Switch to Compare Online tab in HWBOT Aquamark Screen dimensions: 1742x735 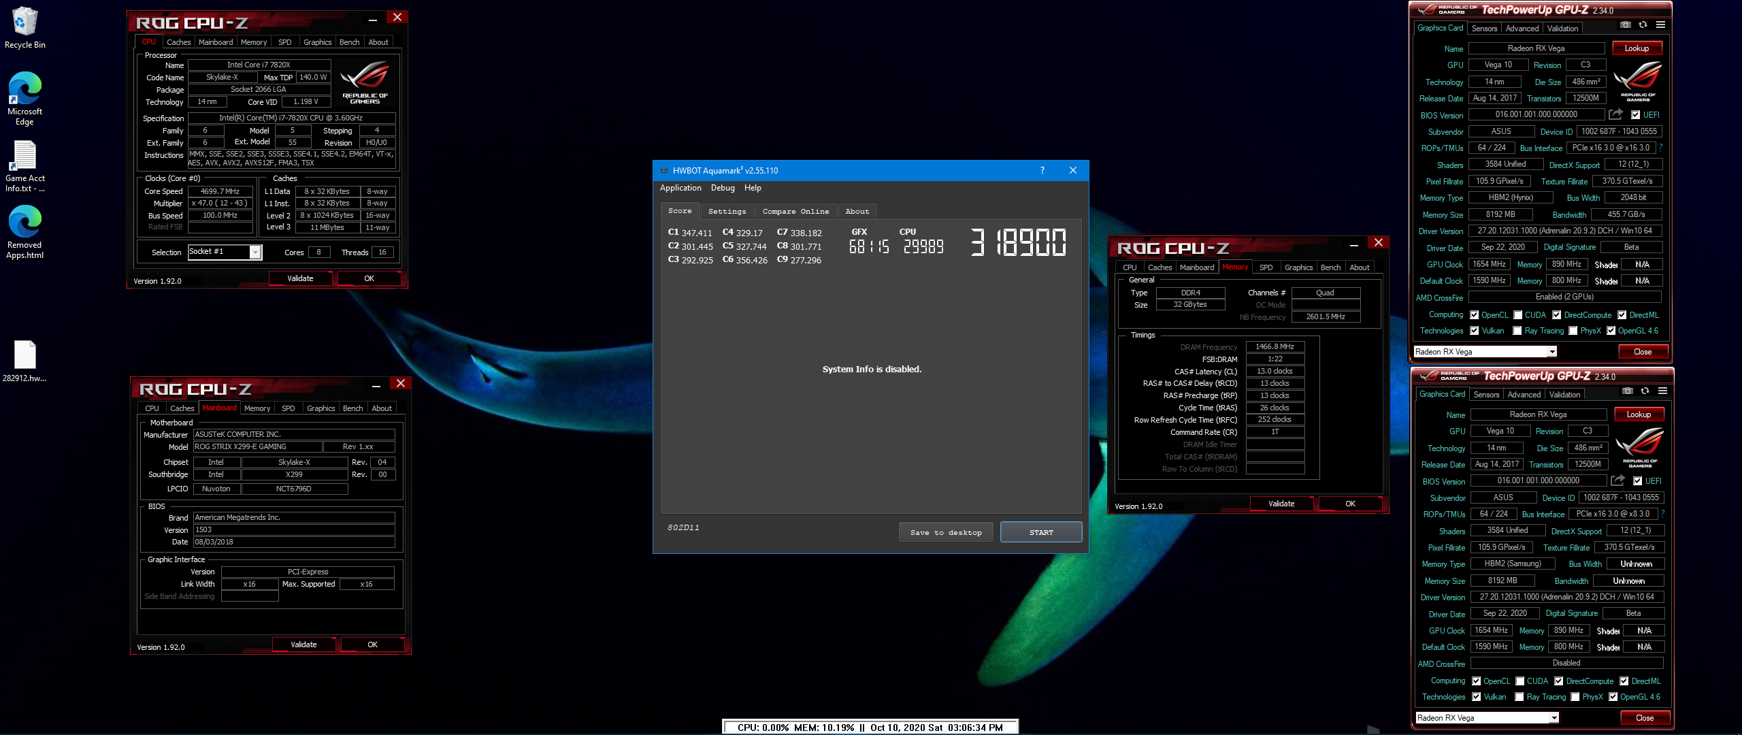point(795,212)
